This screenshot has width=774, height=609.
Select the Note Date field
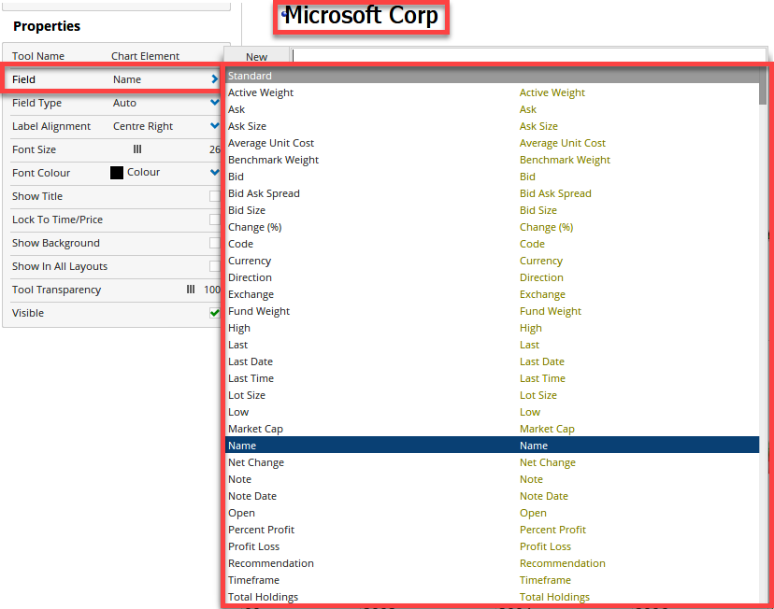tap(492, 496)
